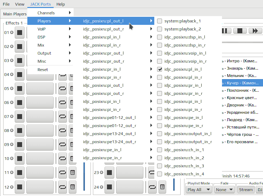Click the player's fast-forward button
Viewport: 263px width, 196px height.
coord(255,31)
